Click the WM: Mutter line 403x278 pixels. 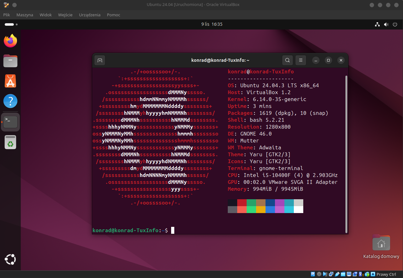243,141
